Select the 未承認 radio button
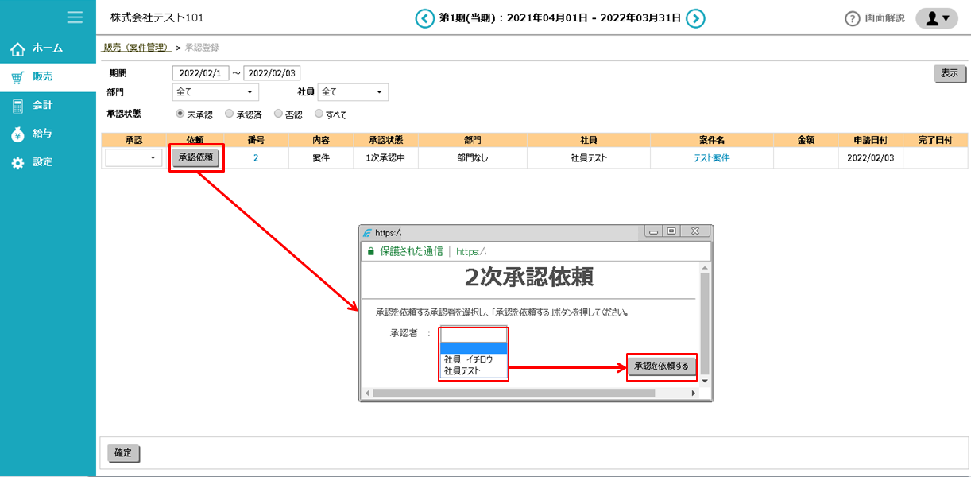 click(180, 114)
